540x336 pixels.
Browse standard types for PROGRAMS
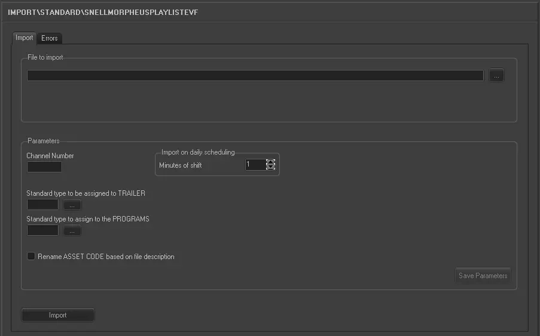pyautogui.click(x=72, y=230)
